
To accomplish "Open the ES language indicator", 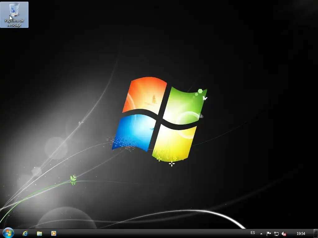I will click(x=253, y=233).
